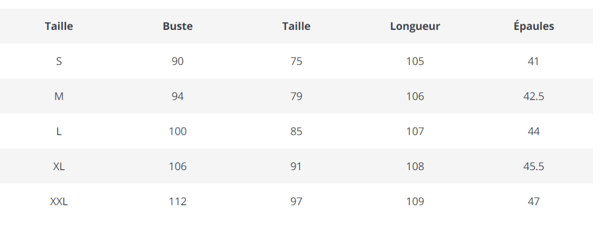Select the XL size row label
601x229 pixels.
point(59,167)
